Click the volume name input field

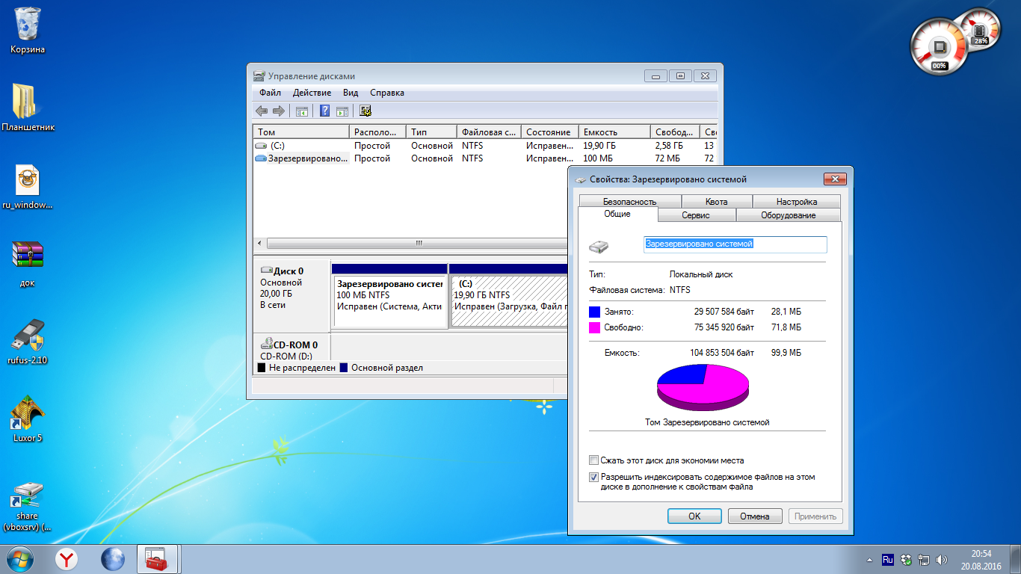[735, 244]
